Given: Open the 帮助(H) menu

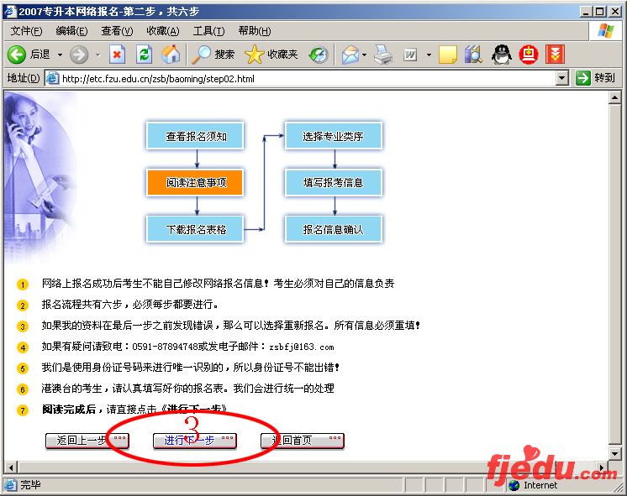Looking at the screenshot, I should pyautogui.click(x=254, y=31).
